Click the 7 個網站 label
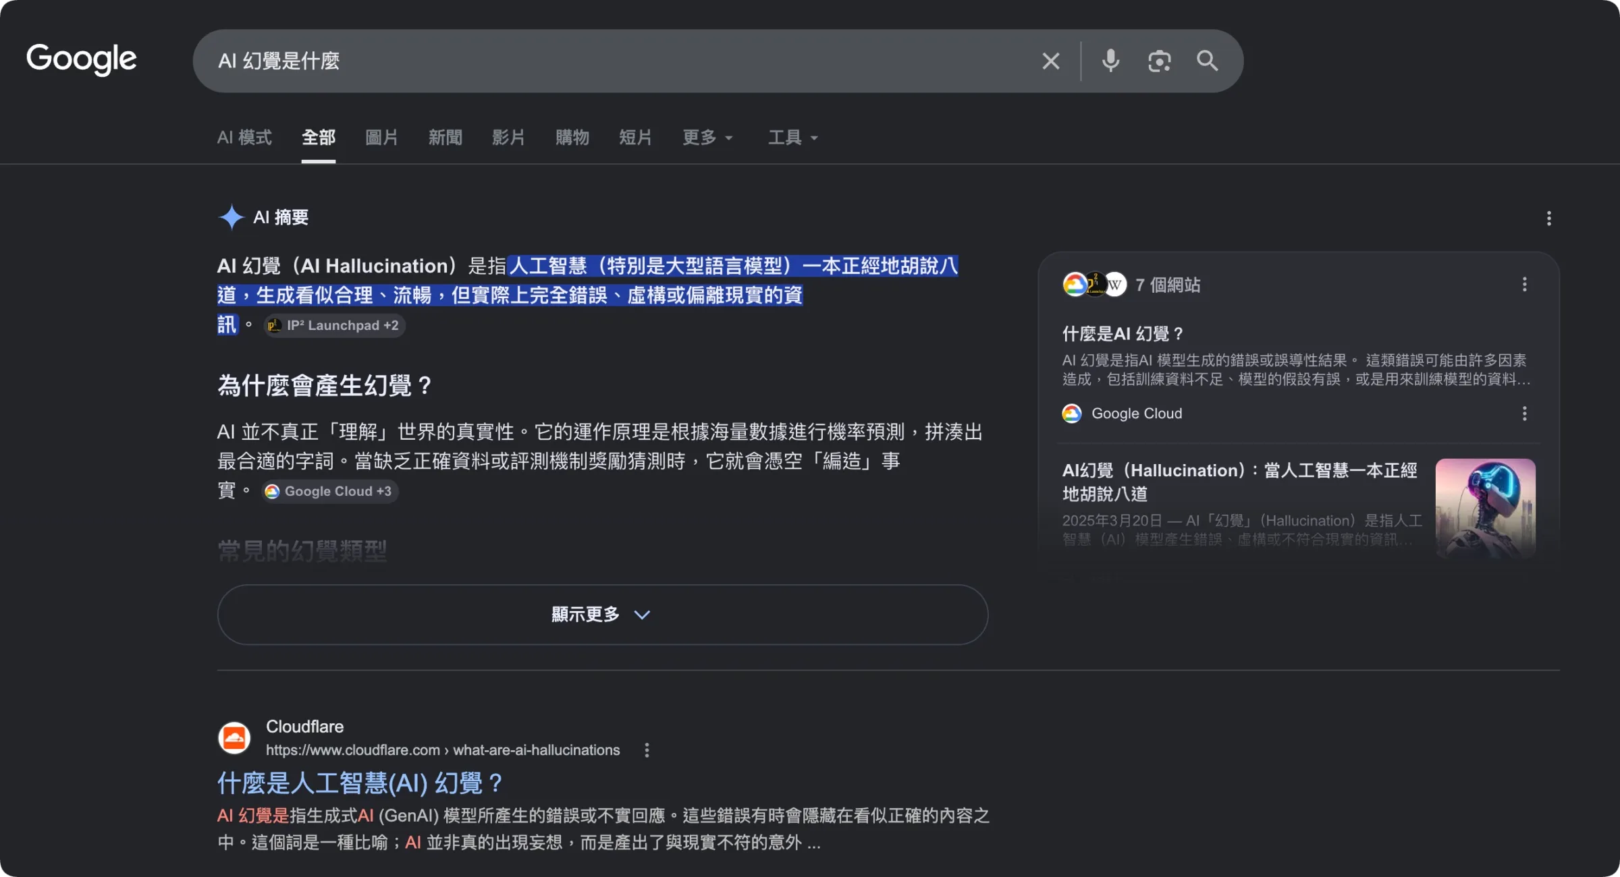 pos(1168,285)
